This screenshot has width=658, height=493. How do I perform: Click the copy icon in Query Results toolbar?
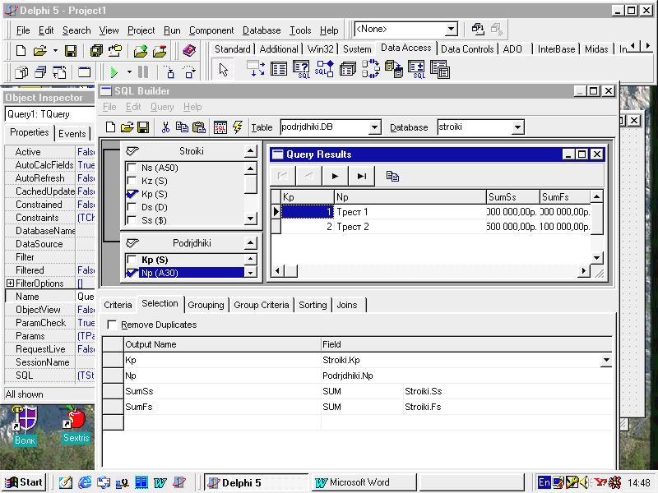point(392,176)
